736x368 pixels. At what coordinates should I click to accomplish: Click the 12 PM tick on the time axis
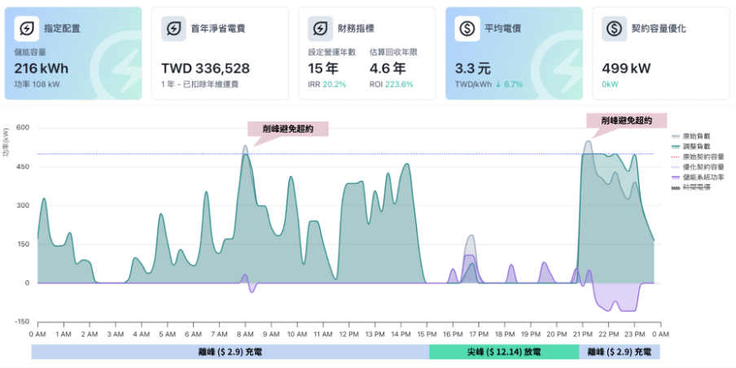(348, 334)
